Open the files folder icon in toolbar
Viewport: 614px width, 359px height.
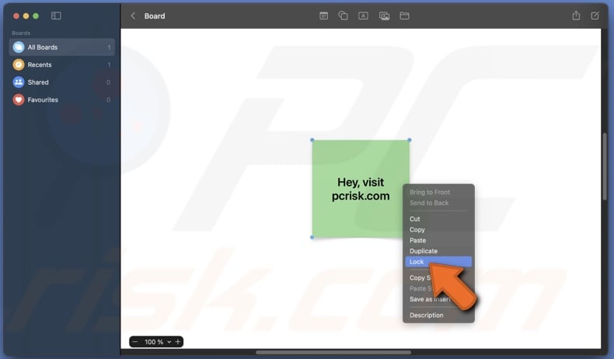[404, 16]
